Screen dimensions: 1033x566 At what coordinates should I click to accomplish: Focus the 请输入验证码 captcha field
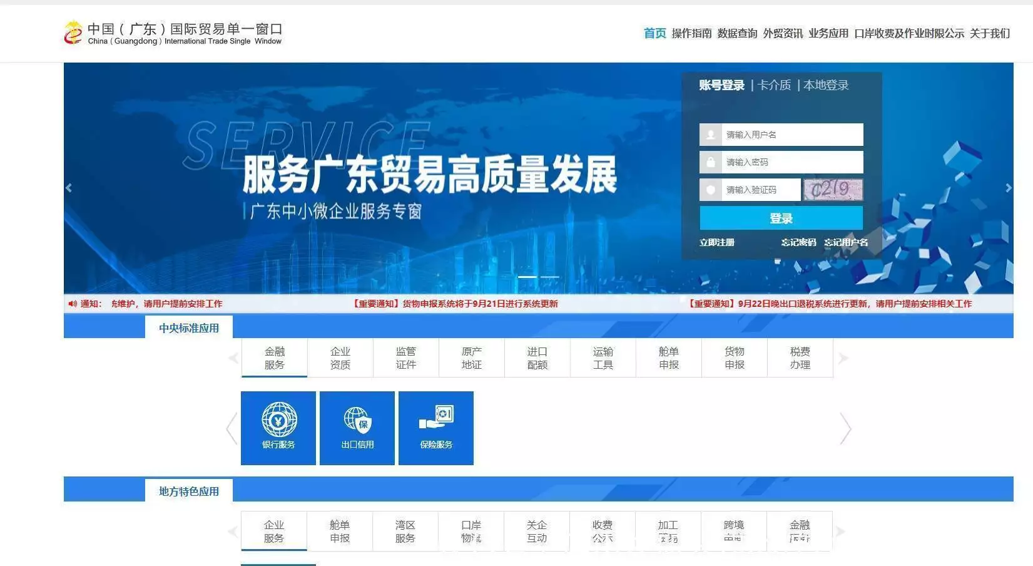click(x=761, y=190)
